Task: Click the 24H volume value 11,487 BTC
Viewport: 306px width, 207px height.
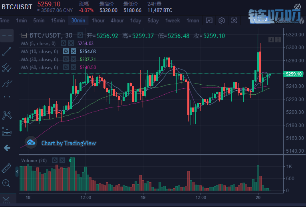Action: 160,10
